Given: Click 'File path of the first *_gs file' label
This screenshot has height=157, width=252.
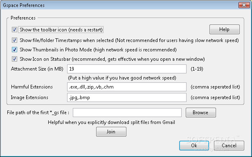Looking at the screenshot, I should (x=38, y=113).
